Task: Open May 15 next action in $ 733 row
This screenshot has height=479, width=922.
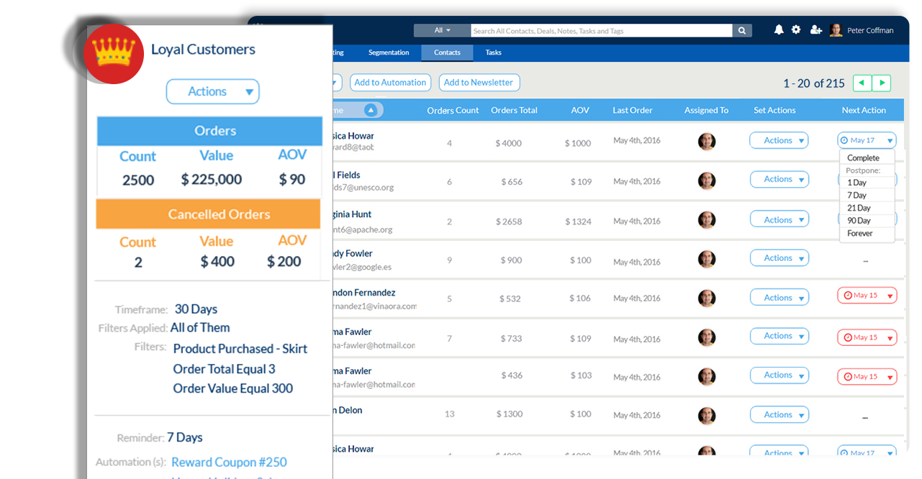Action: point(867,337)
